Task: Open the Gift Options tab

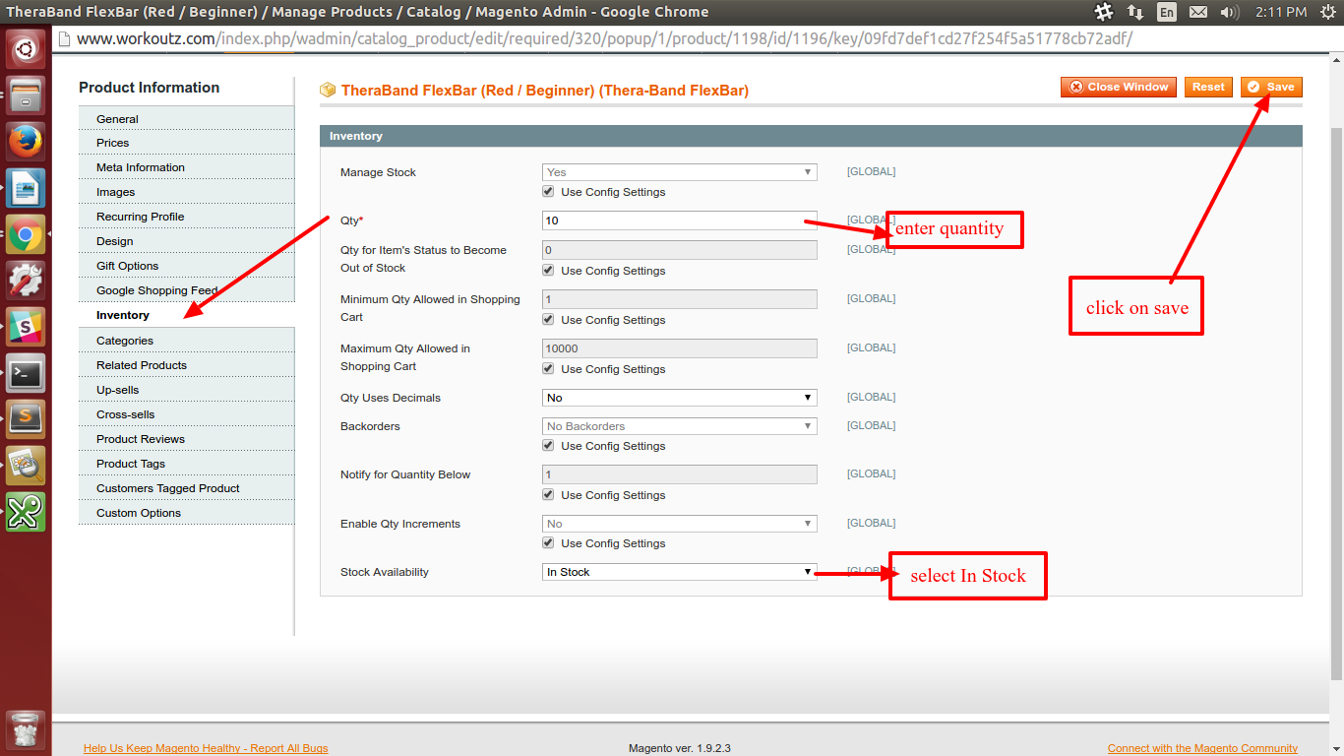Action: pyautogui.click(x=187, y=266)
